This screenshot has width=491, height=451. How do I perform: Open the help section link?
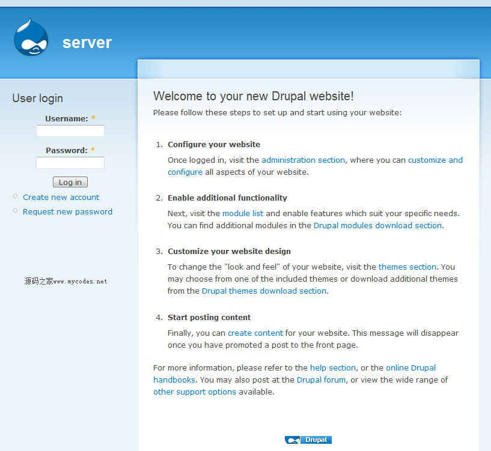(333, 368)
